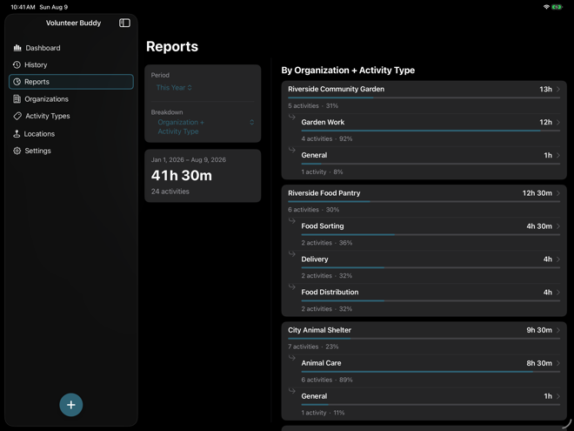Image resolution: width=574 pixels, height=431 pixels.
Task: Open City Animal Shelter chevron
Action: 558,330
